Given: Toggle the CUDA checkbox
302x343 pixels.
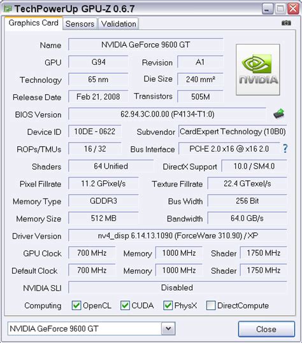Looking at the screenshot, I should (x=125, y=305).
